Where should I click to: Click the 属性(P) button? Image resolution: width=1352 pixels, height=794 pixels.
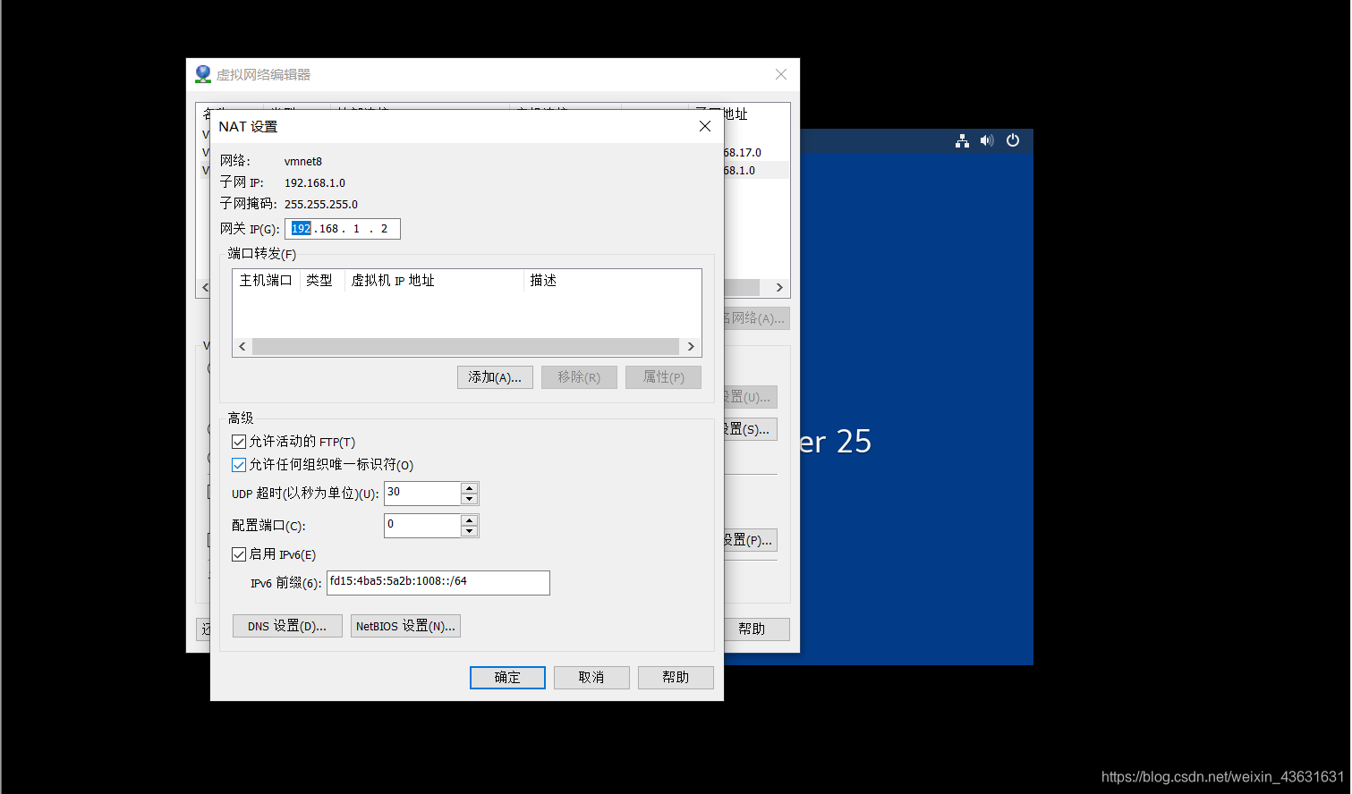coord(663,377)
